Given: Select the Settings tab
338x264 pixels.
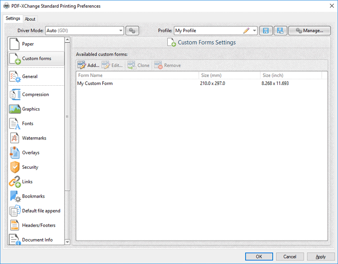Looking at the screenshot, I should pos(13,19).
